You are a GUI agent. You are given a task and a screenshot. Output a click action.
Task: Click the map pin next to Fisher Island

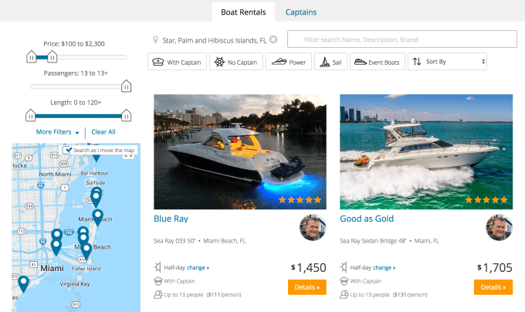coord(86,252)
